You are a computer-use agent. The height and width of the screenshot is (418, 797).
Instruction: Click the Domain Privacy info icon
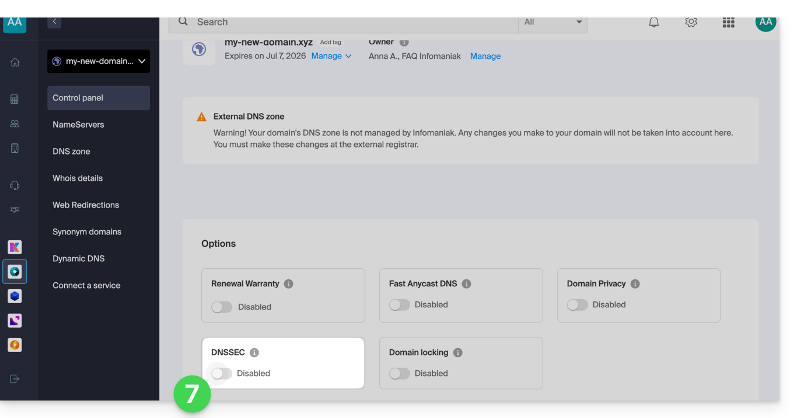coord(635,284)
